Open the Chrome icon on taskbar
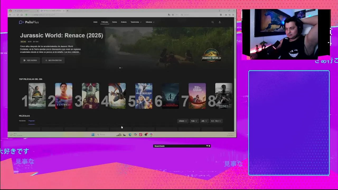 click(151, 135)
